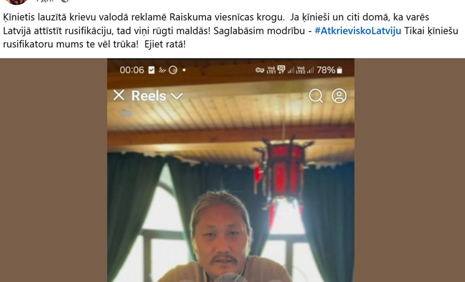Viewport: 465px width, 282px height.
Task: Click the LTE1 signal strength bars
Action: (x=291, y=70)
